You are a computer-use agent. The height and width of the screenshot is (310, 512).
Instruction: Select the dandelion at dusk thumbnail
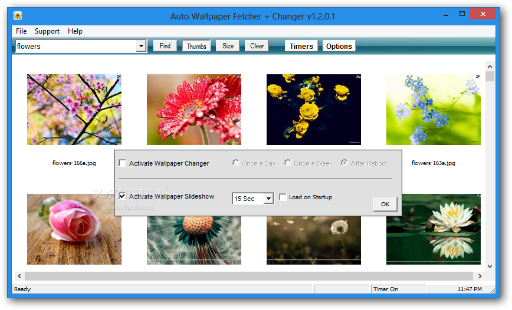[x=314, y=240]
